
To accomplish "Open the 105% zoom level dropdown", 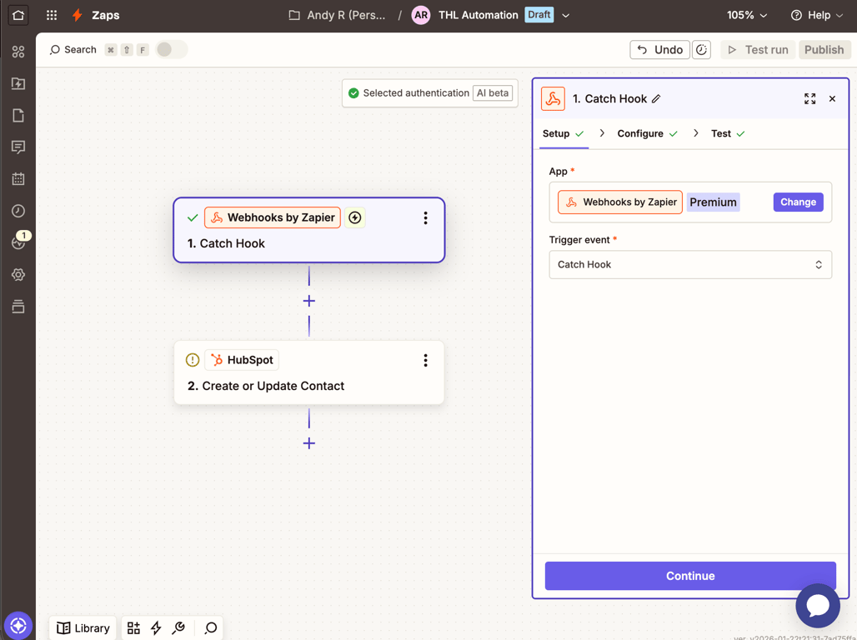I will tap(747, 15).
